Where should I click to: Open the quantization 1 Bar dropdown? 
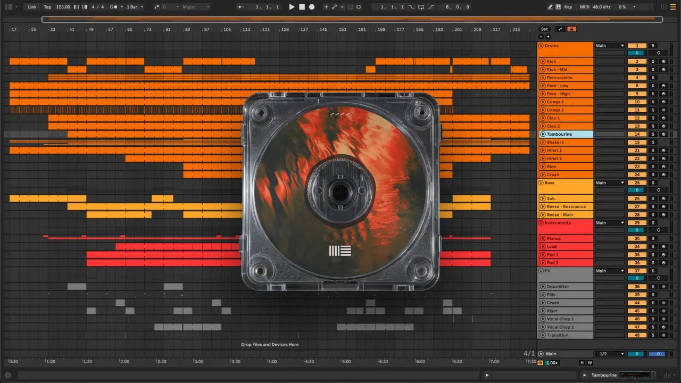[135, 7]
